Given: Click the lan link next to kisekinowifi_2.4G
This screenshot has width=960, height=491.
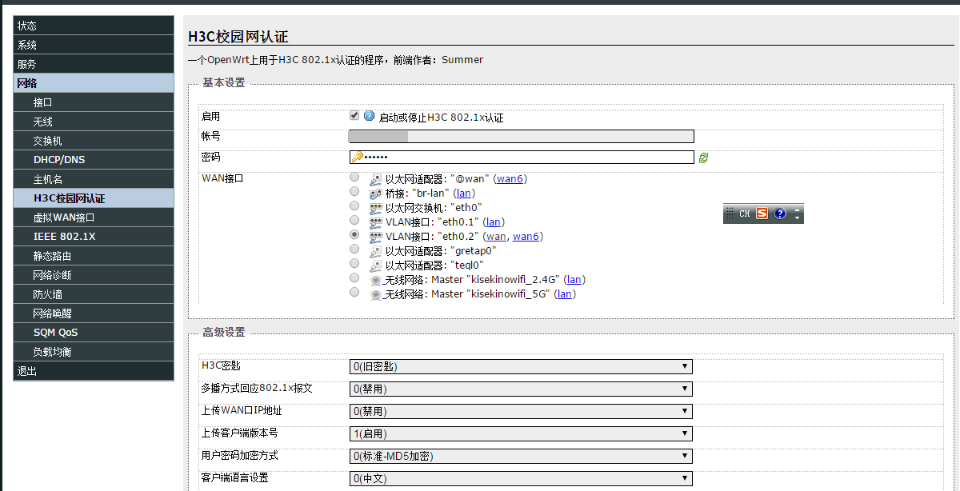Looking at the screenshot, I should point(574,280).
